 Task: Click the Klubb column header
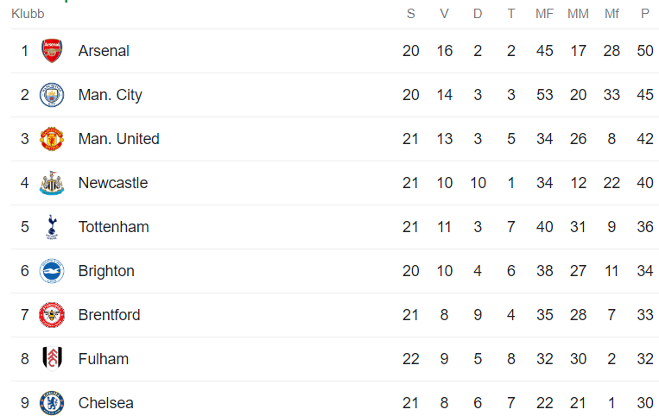coord(28,14)
